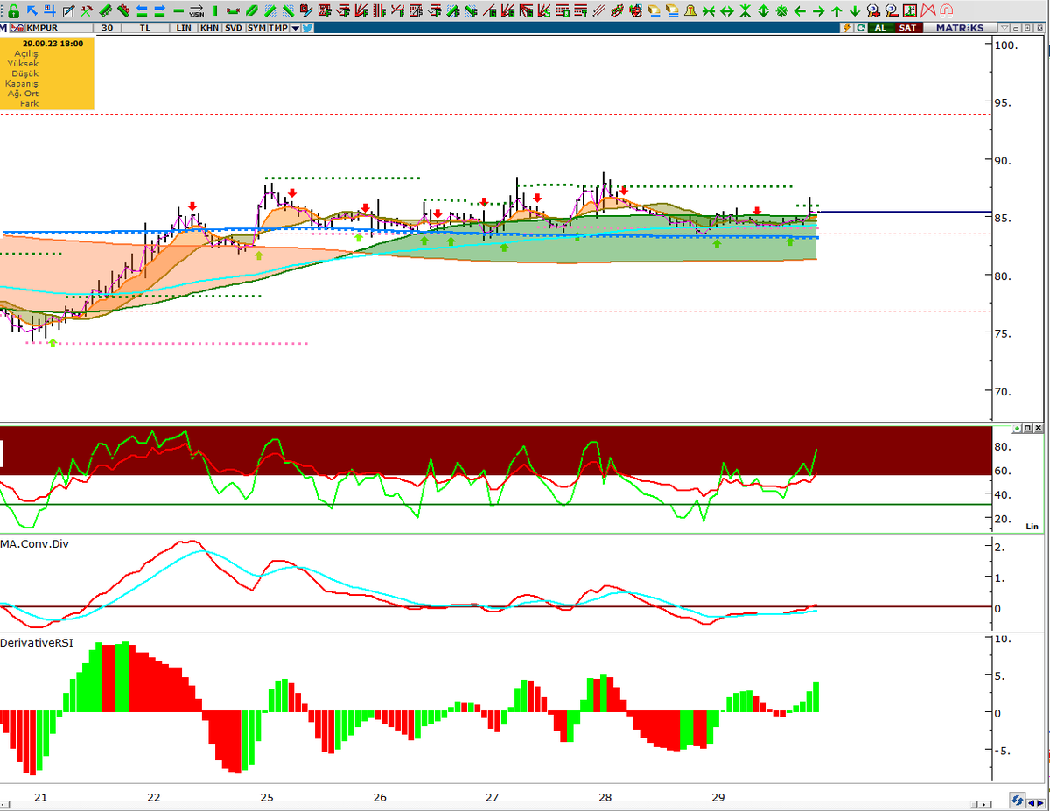Click the pink envelope icon
This screenshot has height=811, width=1050.
click(927, 11)
